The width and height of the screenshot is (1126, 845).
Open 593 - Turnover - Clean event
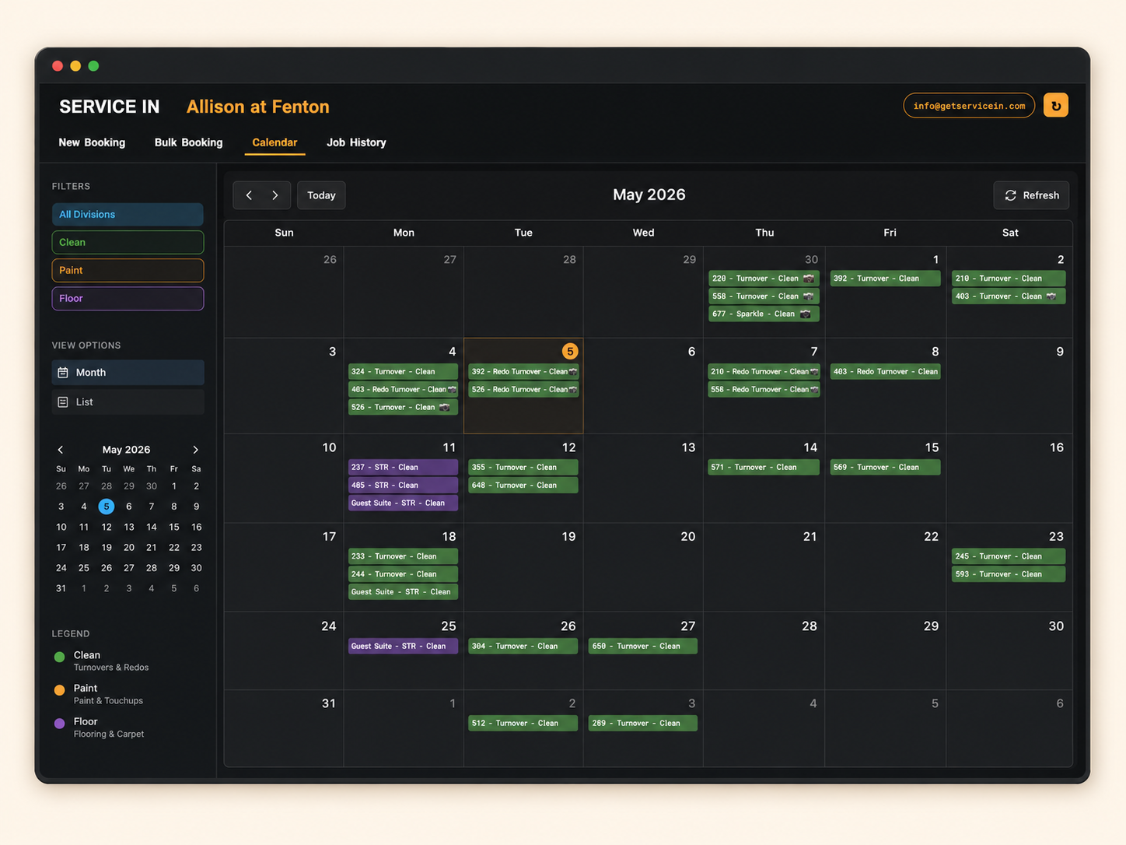tap(1009, 574)
